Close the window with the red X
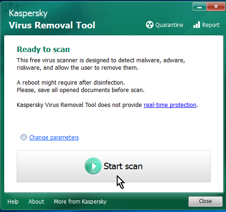 point(216,7)
